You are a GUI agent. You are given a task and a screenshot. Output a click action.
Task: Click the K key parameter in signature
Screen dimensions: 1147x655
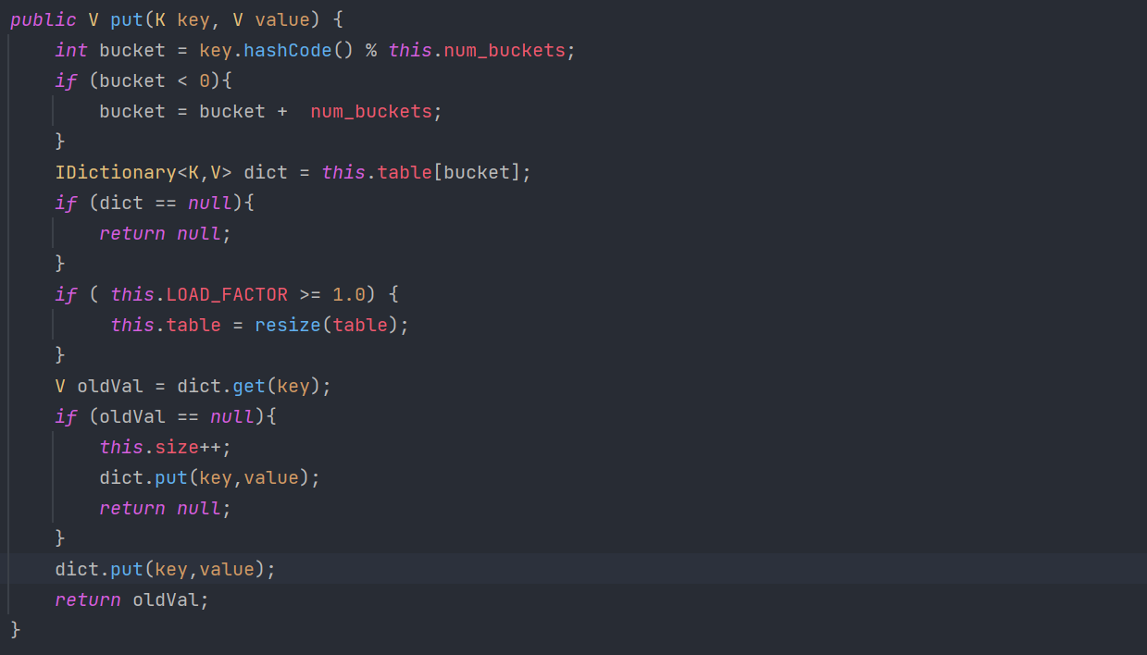pyautogui.click(x=181, y=19)
